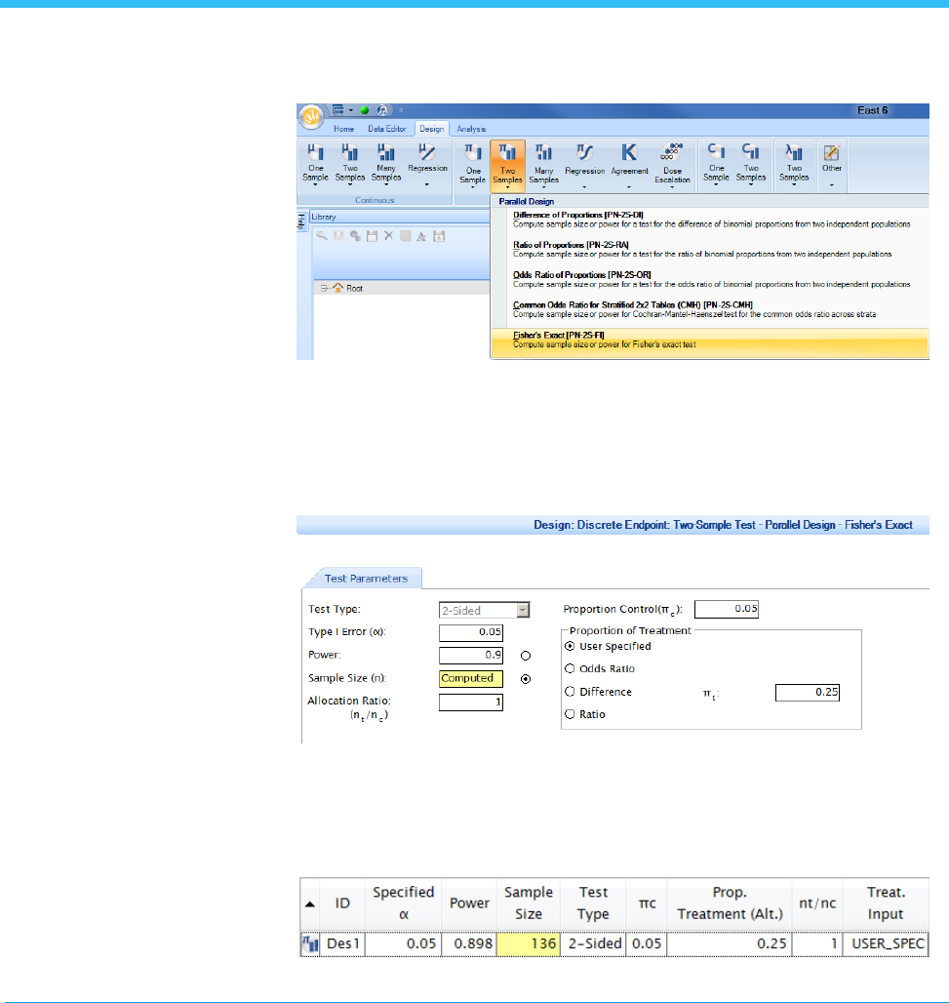The width and height of the screenshot is (949, 1003).
Task: Click the Sample Size column header
Action: click(529, 903)
